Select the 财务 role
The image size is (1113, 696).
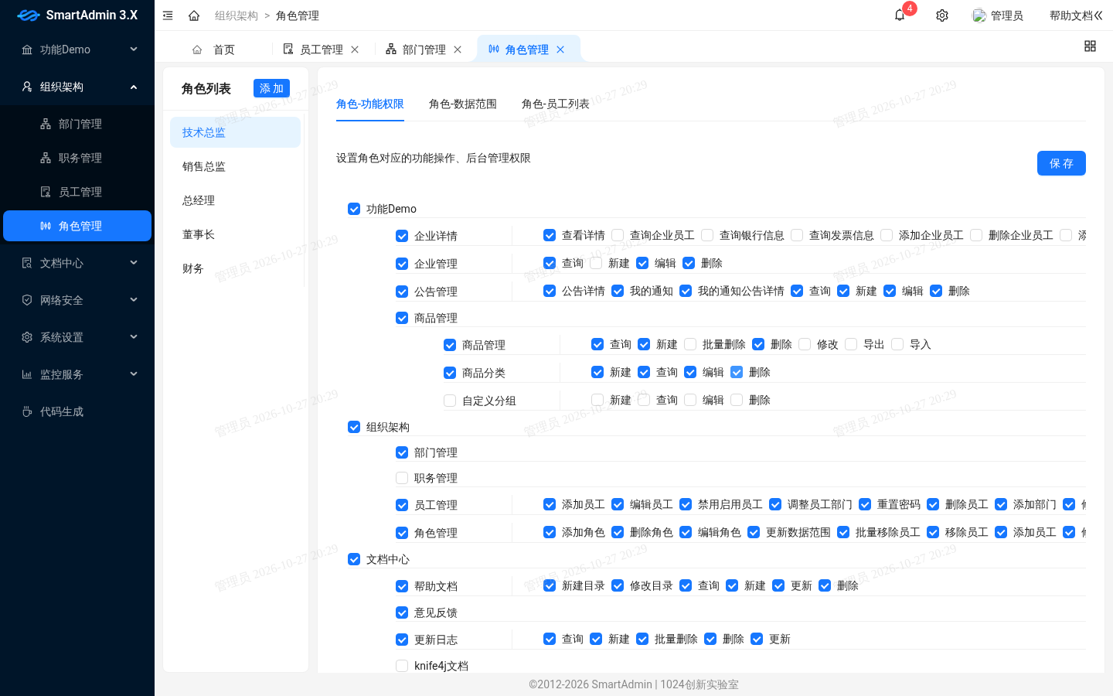tap(235, 268)
